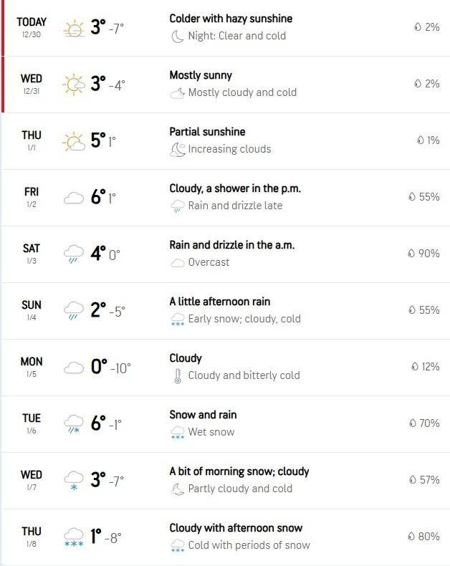Open the MON 1/5 Cloudy forecast
This screenshot has height=566, width=450.
point(186,358)
